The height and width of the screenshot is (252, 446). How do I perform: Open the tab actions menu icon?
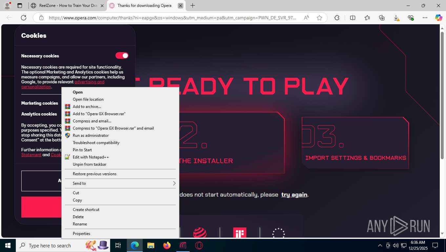(20, 6)
